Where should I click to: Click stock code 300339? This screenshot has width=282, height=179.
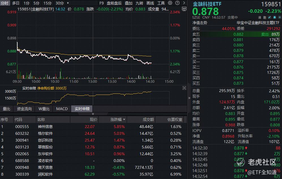tap(22, 174)
